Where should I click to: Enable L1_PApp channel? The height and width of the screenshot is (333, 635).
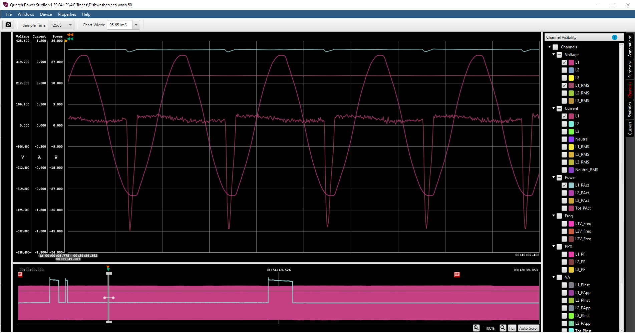click(x=564, y=293)
